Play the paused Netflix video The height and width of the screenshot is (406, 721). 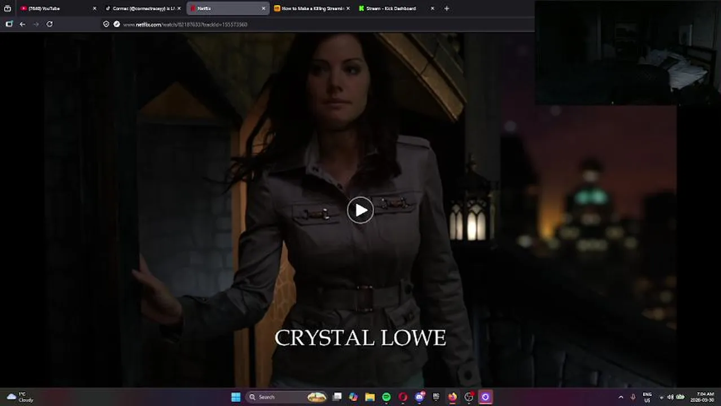(360, 210)
